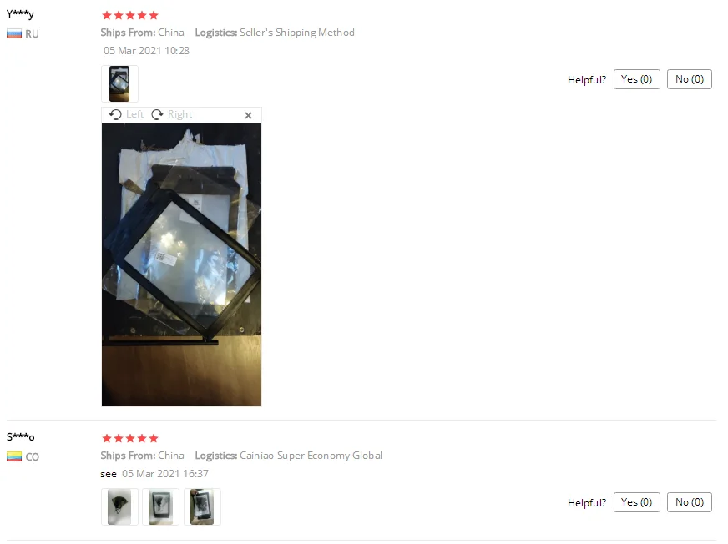Click the enlarged tablet screen photo
This screenshot has height=544, width=728.
point(181,264)
